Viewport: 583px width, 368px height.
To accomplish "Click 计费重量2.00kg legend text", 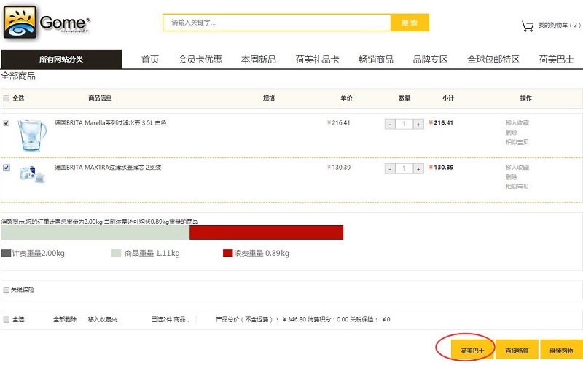I will coord(39,253).
